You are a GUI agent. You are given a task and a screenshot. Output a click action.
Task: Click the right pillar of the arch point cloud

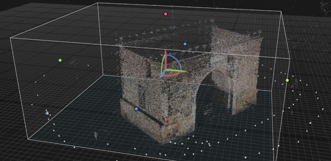245,84
